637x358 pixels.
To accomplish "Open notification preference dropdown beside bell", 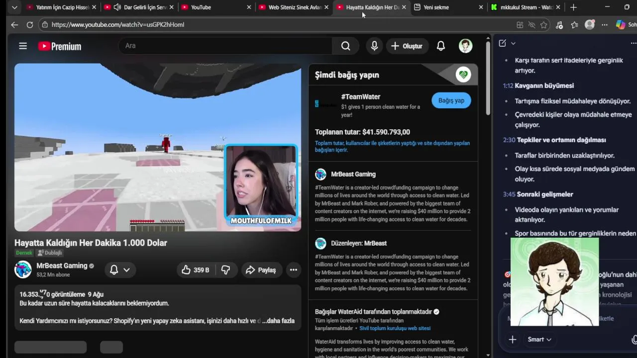I will click(126, 270).
